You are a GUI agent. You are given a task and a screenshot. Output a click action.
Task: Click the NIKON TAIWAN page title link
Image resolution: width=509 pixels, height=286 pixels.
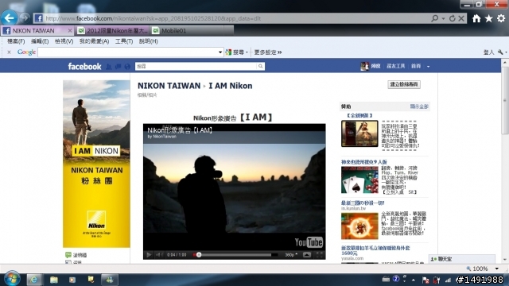point(169,86)
